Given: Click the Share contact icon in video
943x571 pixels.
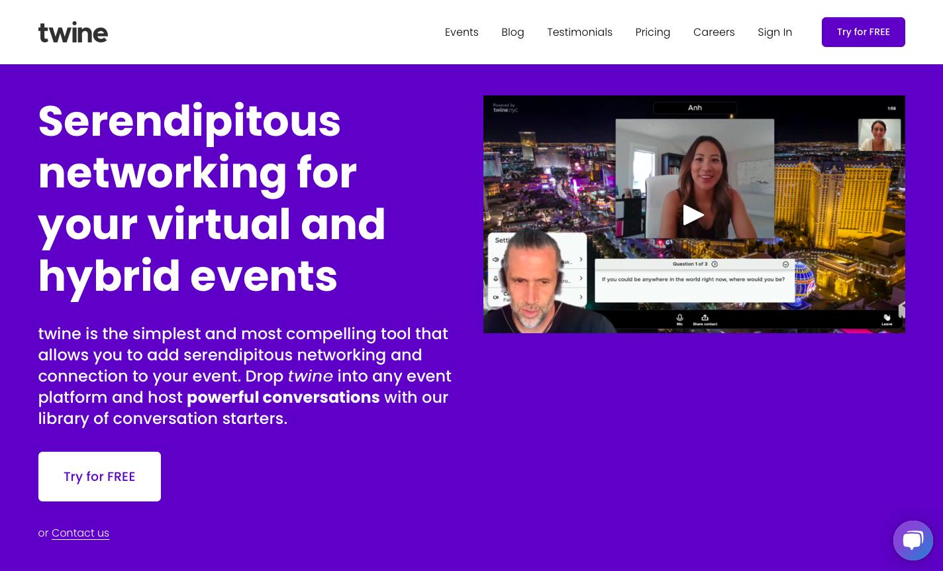Looking at the screenshot, I should [x=705, y=319].
